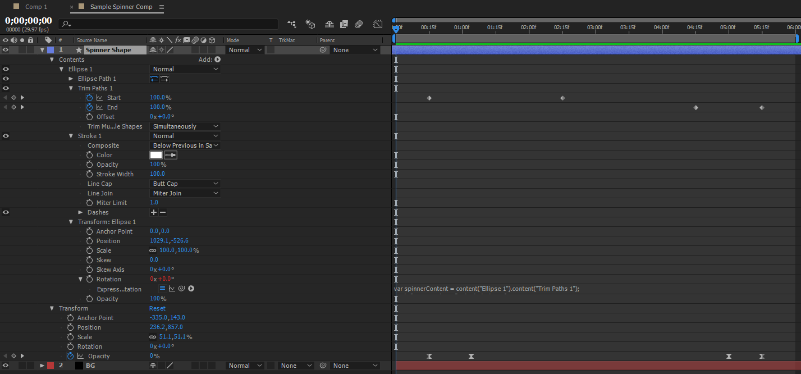The height and width of the screenshot is (374, 801).
Task: Click the add dash plus icon
Action: [x=154, y=212]
